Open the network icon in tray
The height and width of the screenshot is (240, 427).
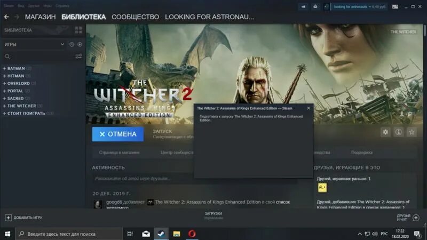[x=367, y=234]
